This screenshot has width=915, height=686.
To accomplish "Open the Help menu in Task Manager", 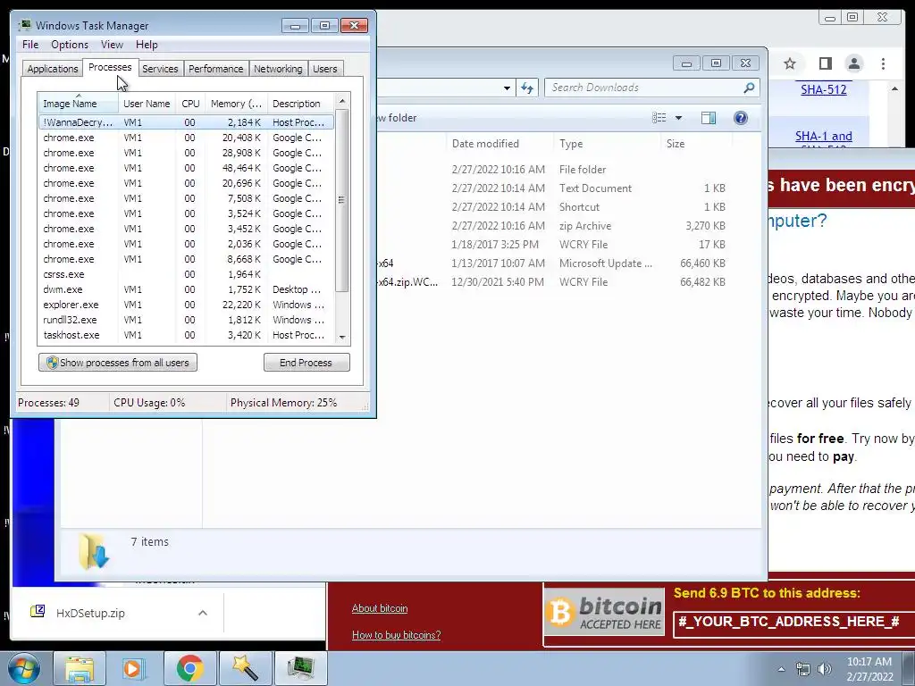I will [147, 45].
